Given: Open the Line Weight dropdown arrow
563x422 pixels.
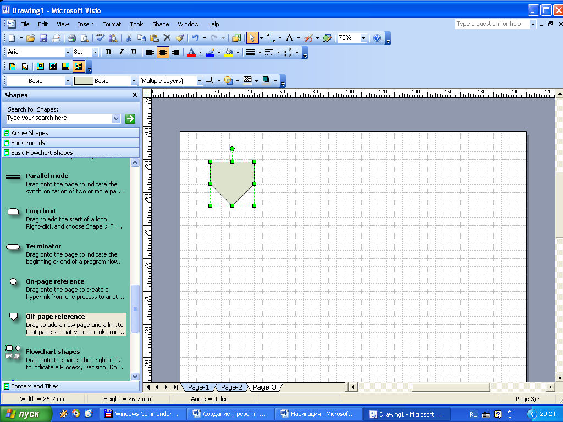Looking at the screenshot, I should coord(260,52).
